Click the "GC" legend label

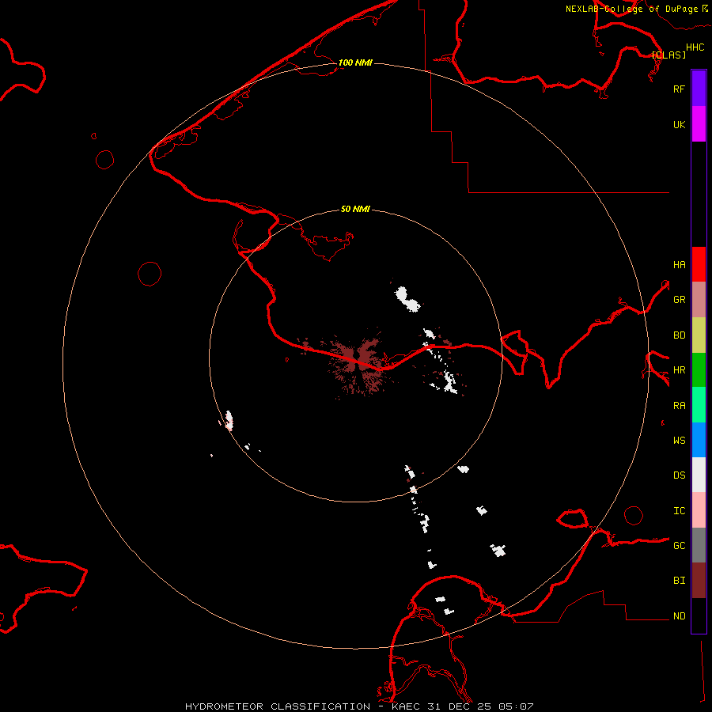[x=680, y=546]
